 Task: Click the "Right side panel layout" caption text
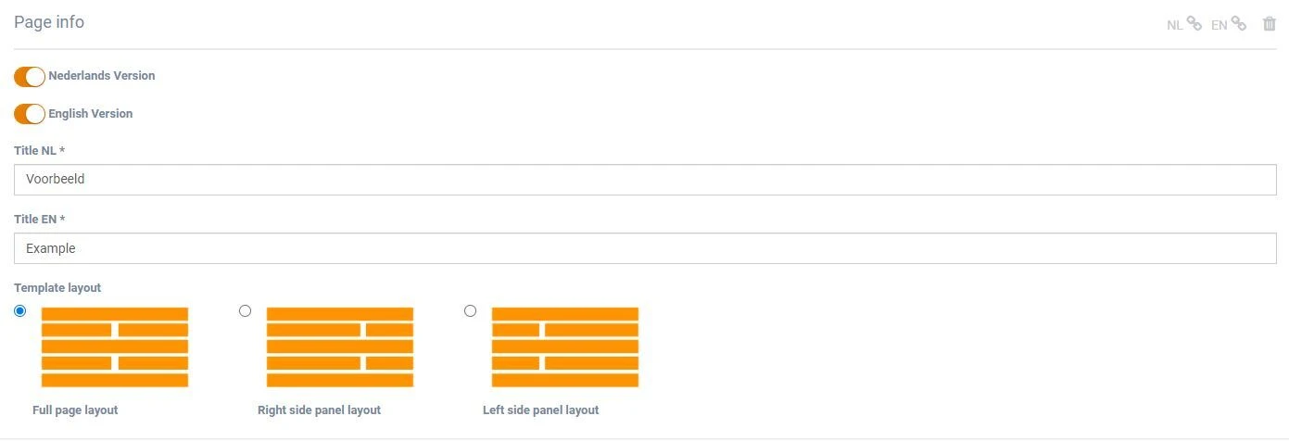tap(319, 410)
